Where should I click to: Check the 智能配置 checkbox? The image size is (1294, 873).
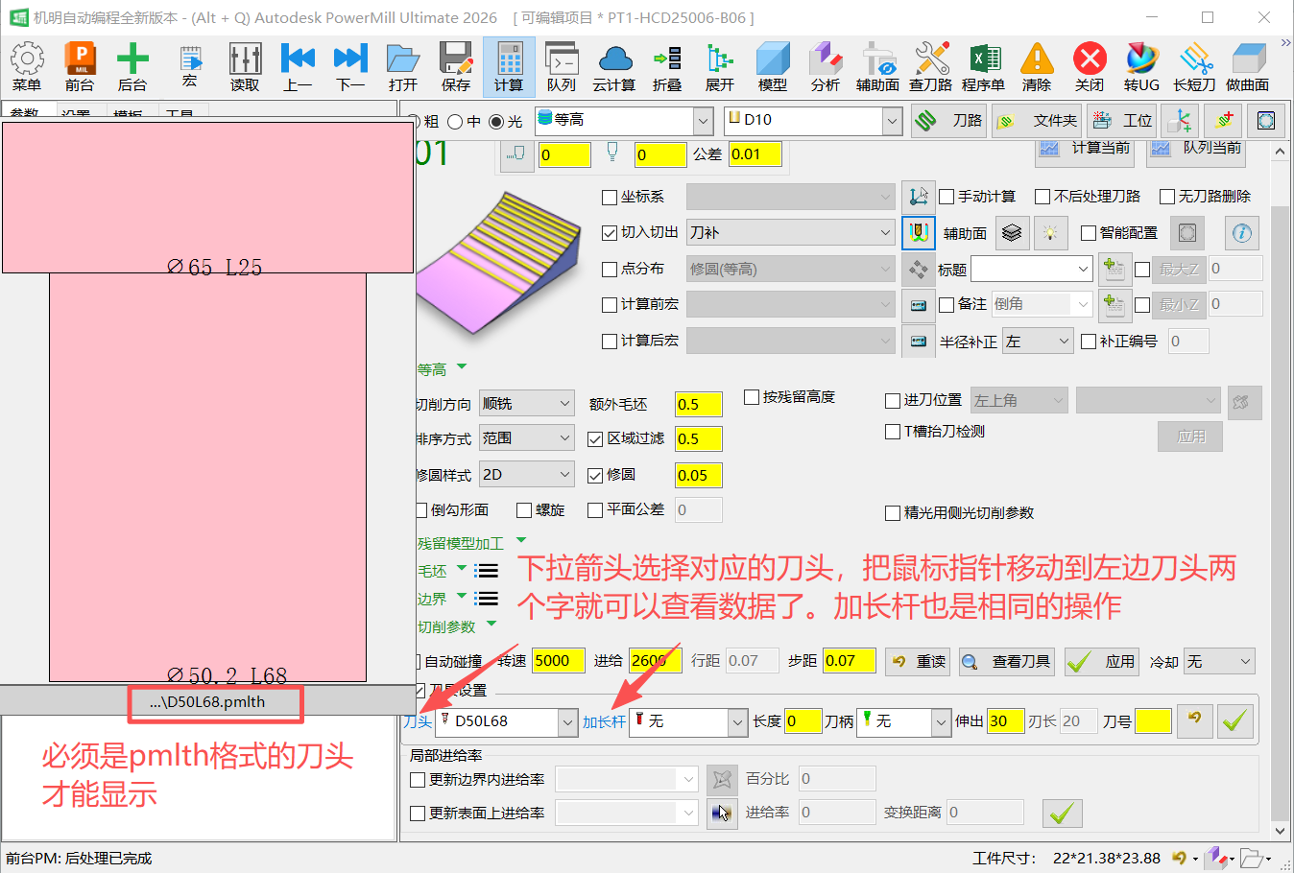point(1089,233)
